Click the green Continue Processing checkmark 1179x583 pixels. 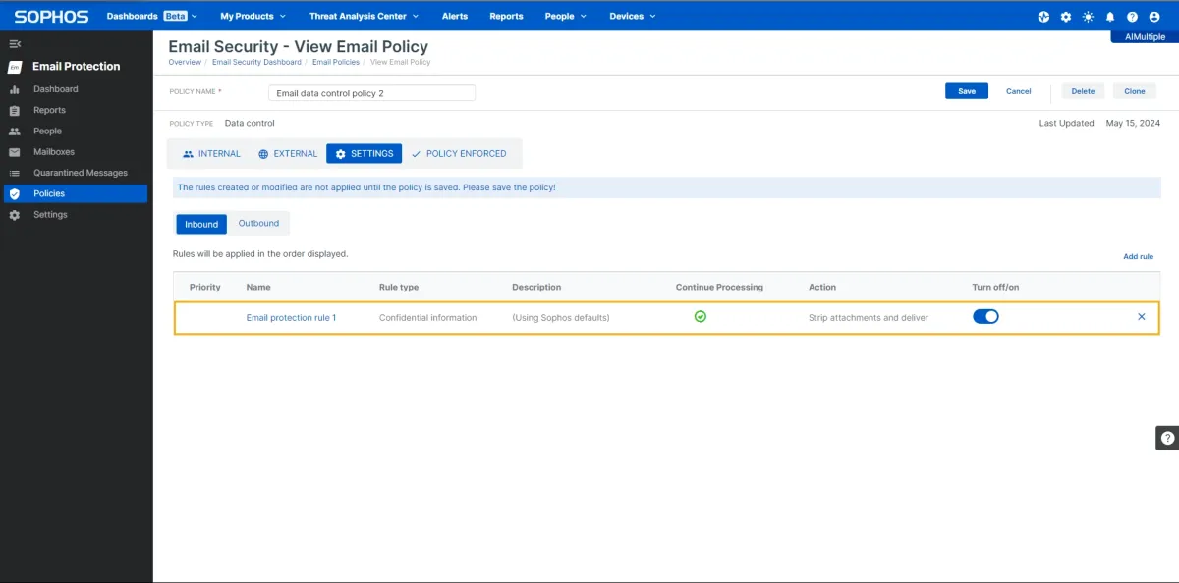point(701,316)
